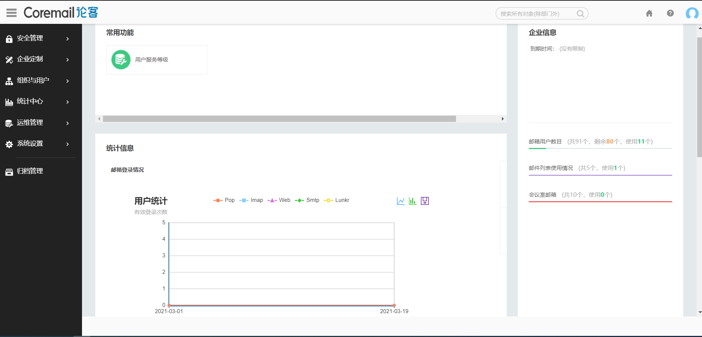Screen dimensions: 702x337
Task: Click horizontal scrollbar left arrow
Action: pos(99,119)
